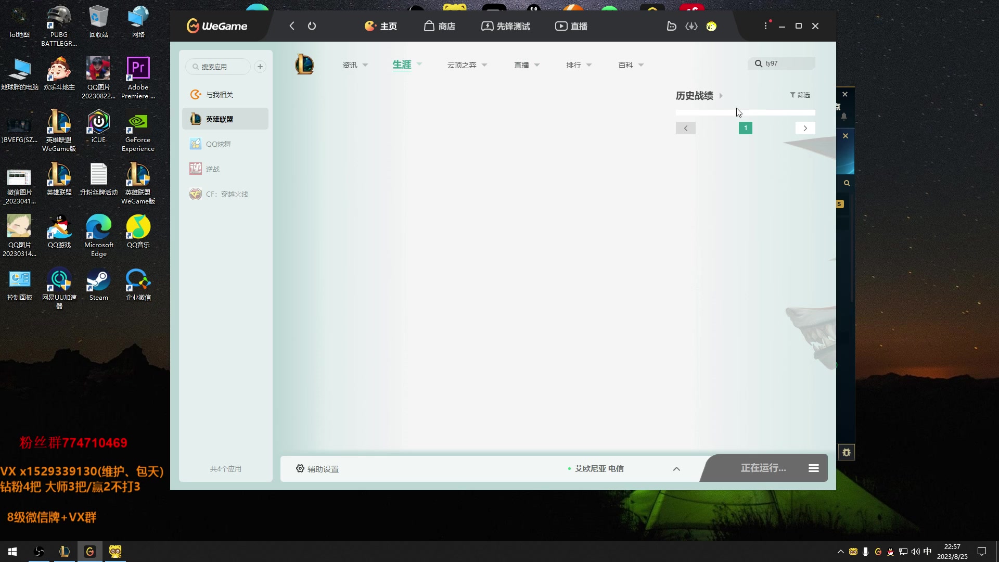
Task: Add an application with the plus button
Action: [x=260, y=67]
